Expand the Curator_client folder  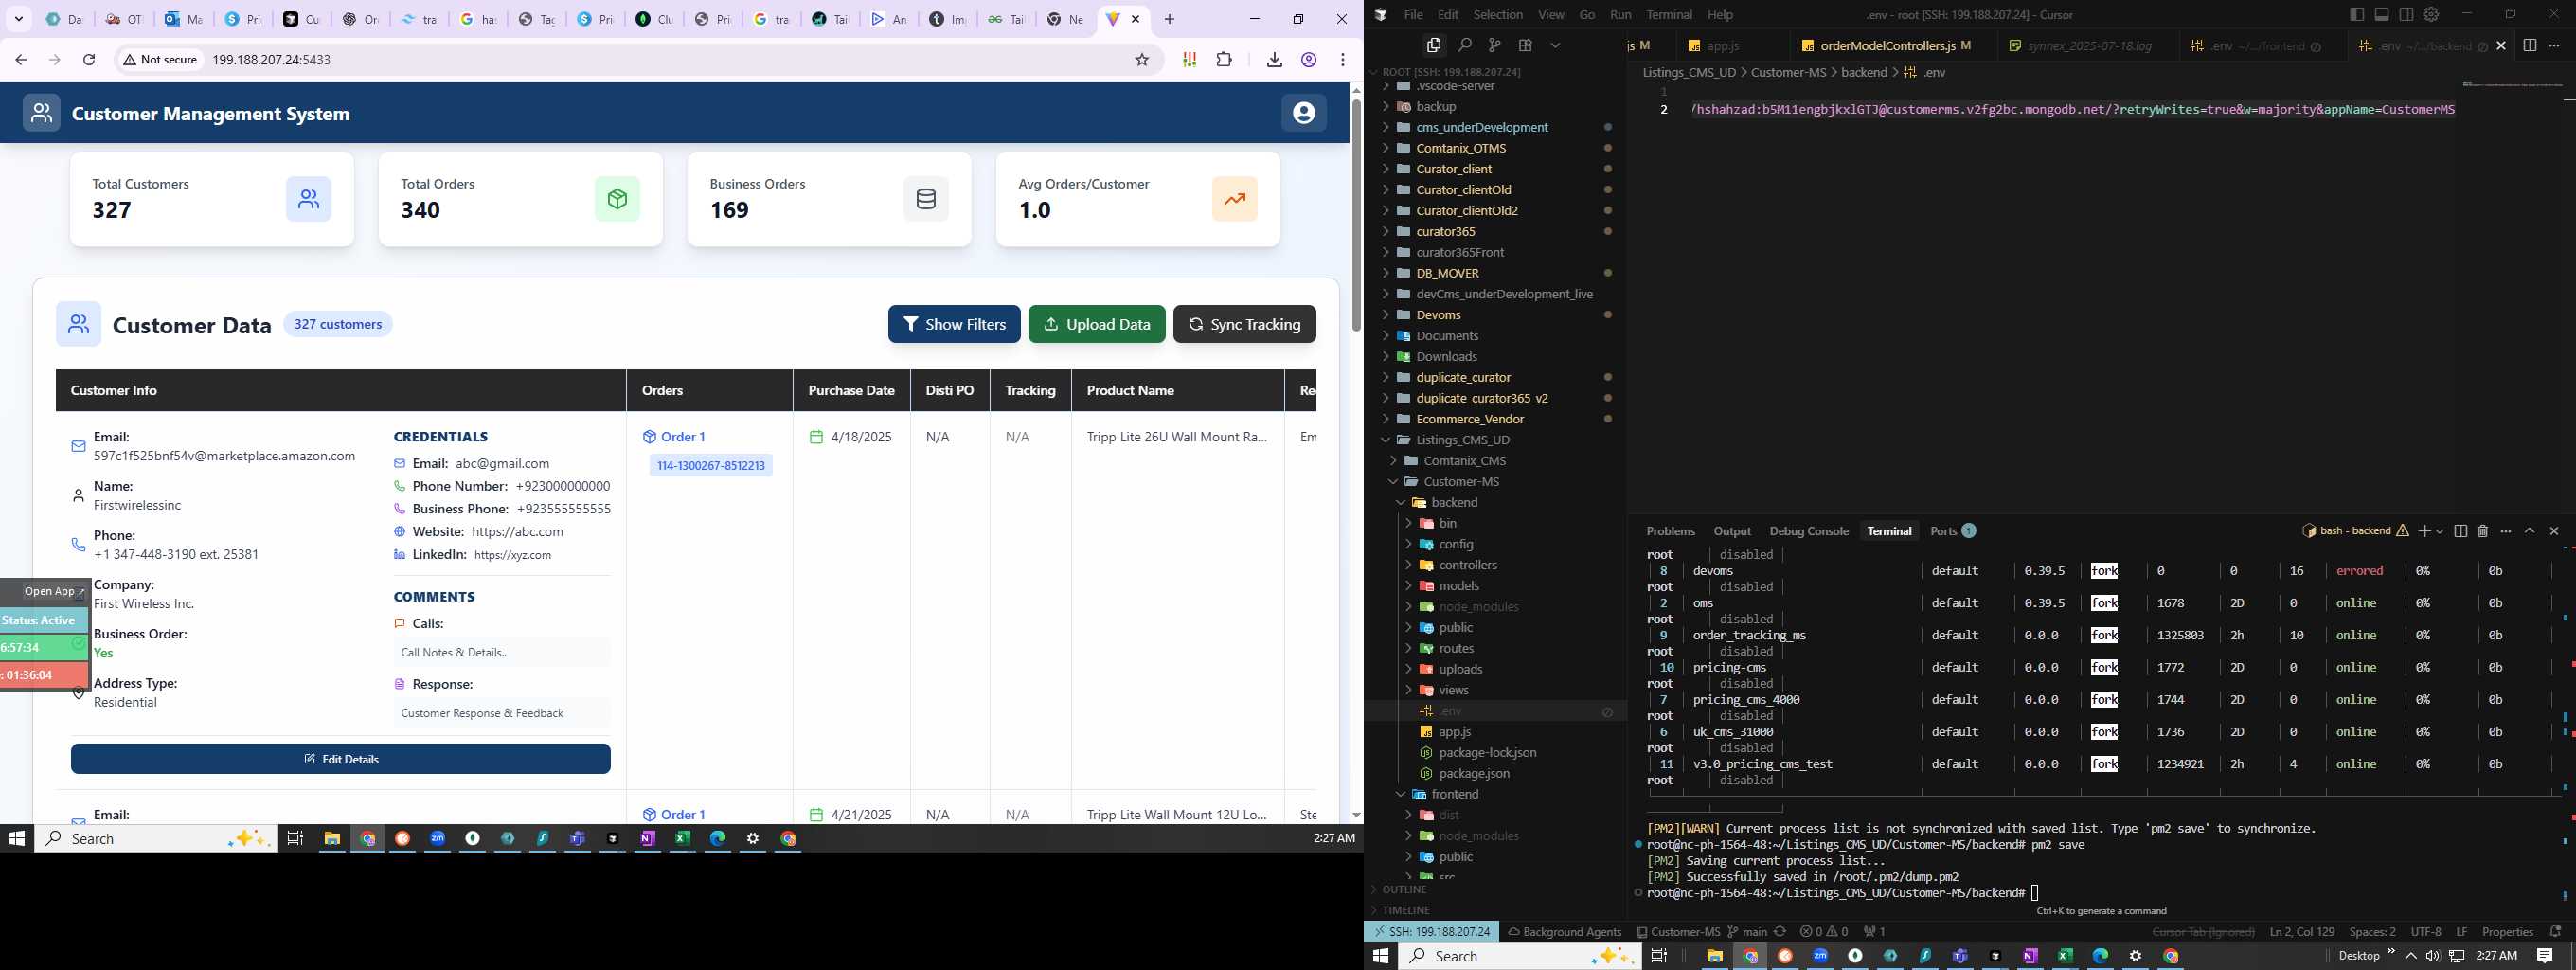[x=1496, y=169]
